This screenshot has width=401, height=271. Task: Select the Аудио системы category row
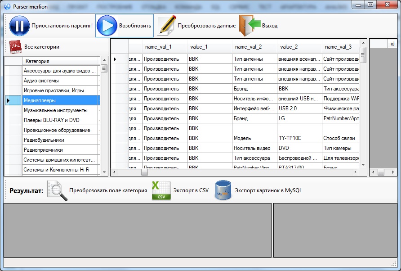[x=60, y=81]
